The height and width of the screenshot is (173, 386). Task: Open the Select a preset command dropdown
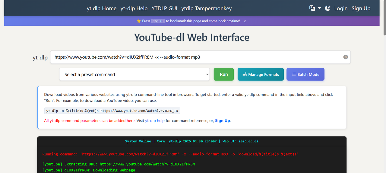pos(134,74)
